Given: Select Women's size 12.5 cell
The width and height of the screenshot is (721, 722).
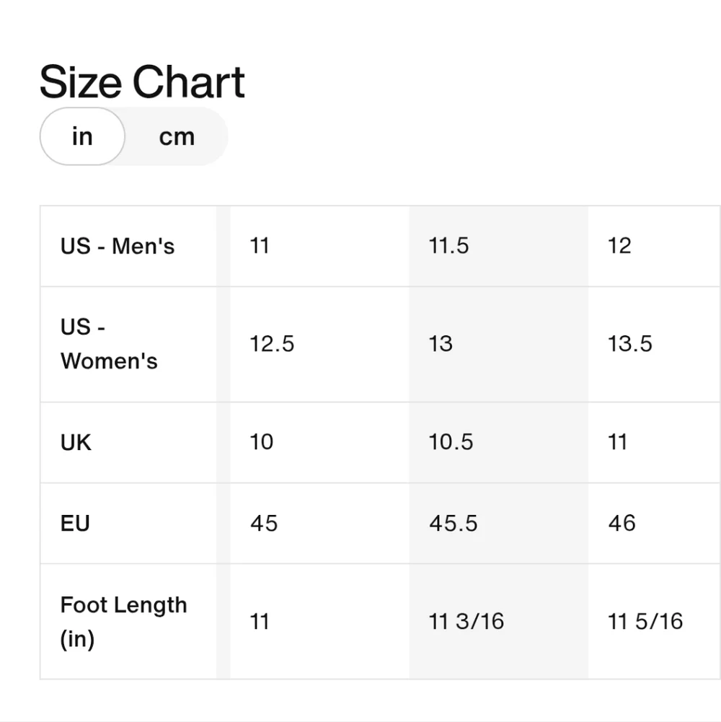Looking at the screenshot, I should (x=319, y=344).
